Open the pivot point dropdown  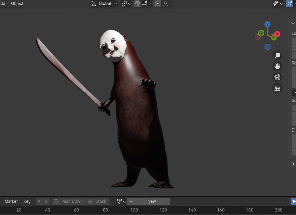[126, 3]
